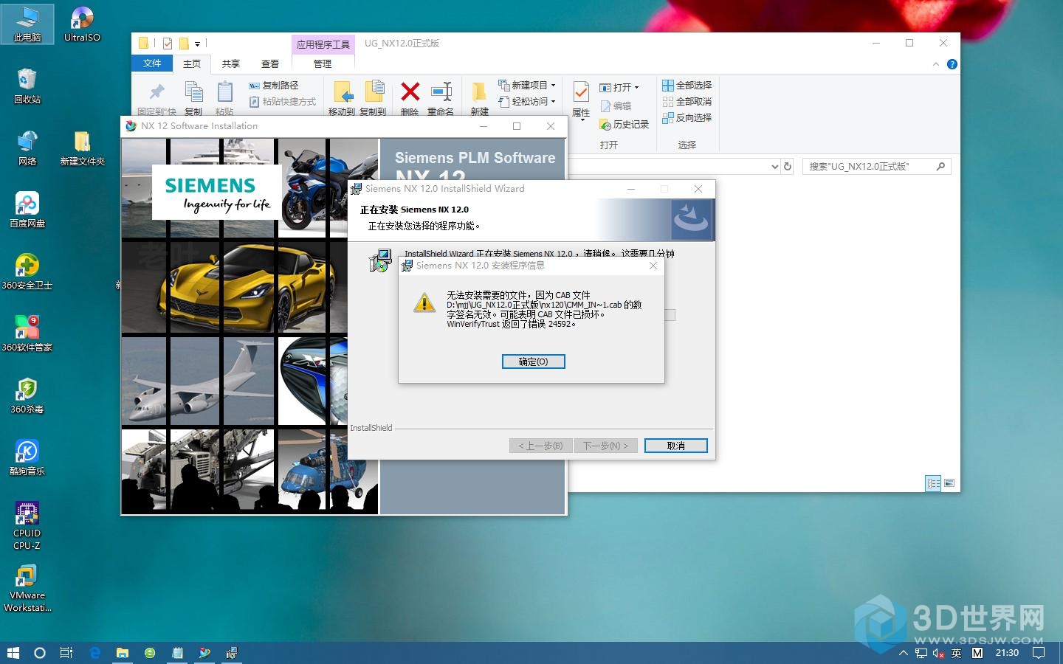This screenshot has height=664, width=1063.
Task: Click Explorer help question mark icon
Action: point(952,64)
